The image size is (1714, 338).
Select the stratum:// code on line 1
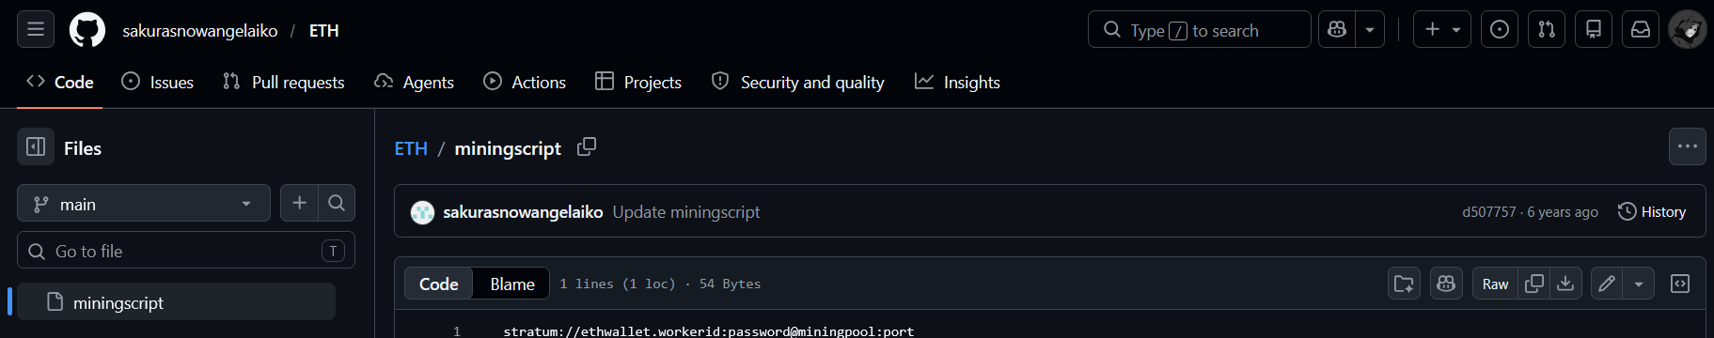709,331
